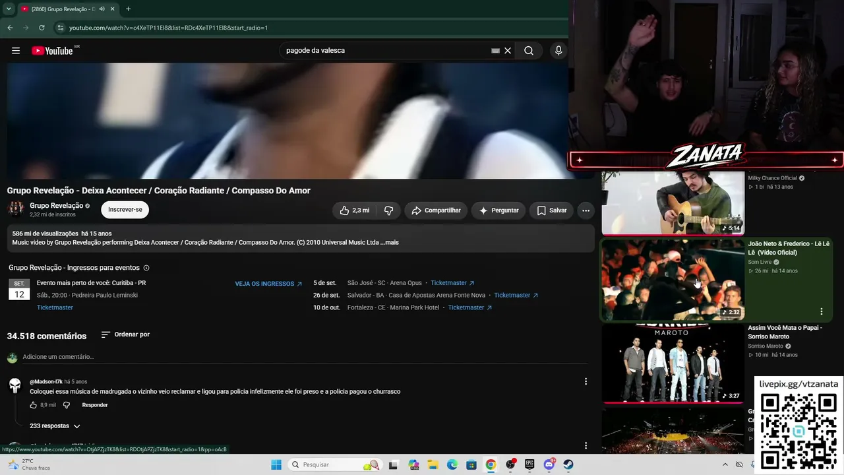This screenshot has width=844, height=475.
Task: Dislike the Grupo Revelação video
Action: coord(388,210)
